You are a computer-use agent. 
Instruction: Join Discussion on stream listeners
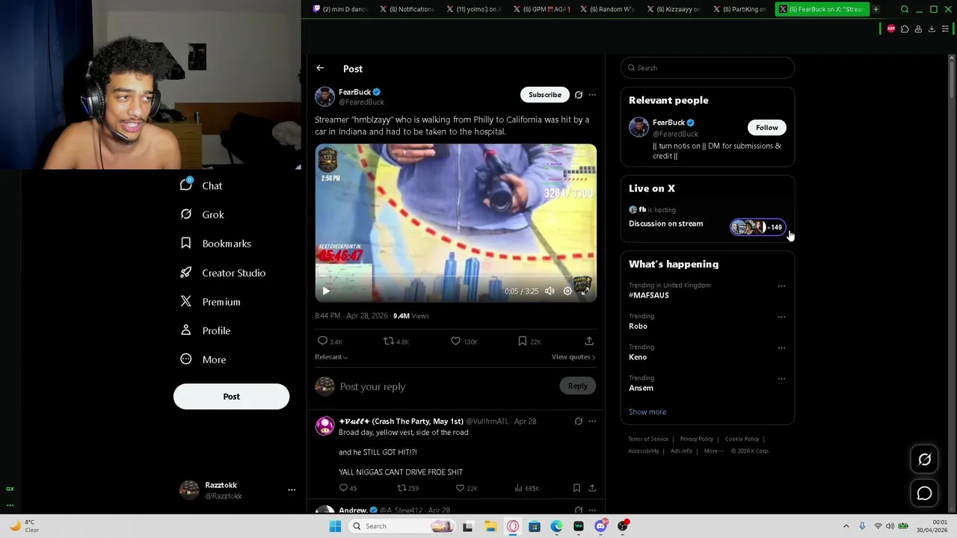click(758, 227)
